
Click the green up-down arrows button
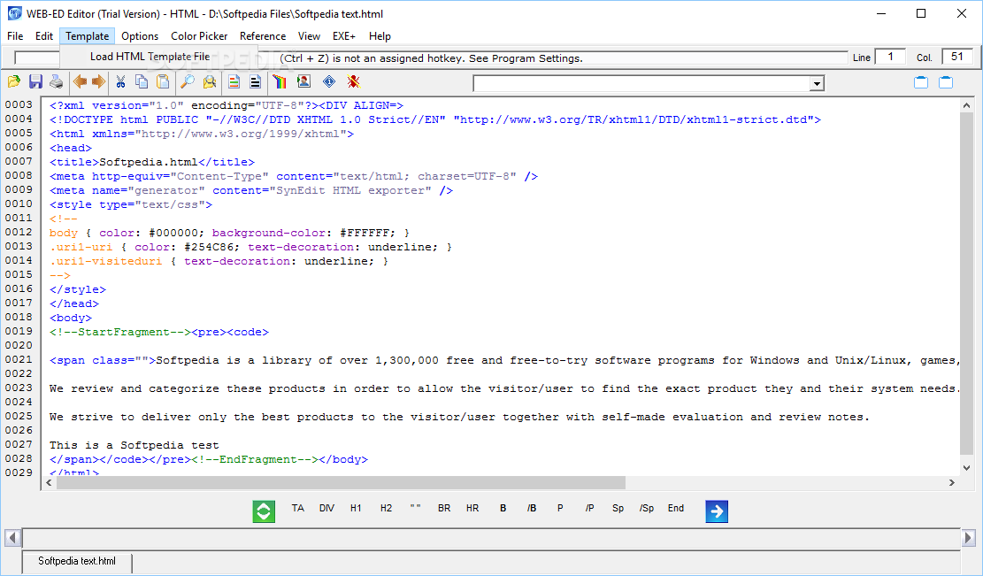coord(264,511)
